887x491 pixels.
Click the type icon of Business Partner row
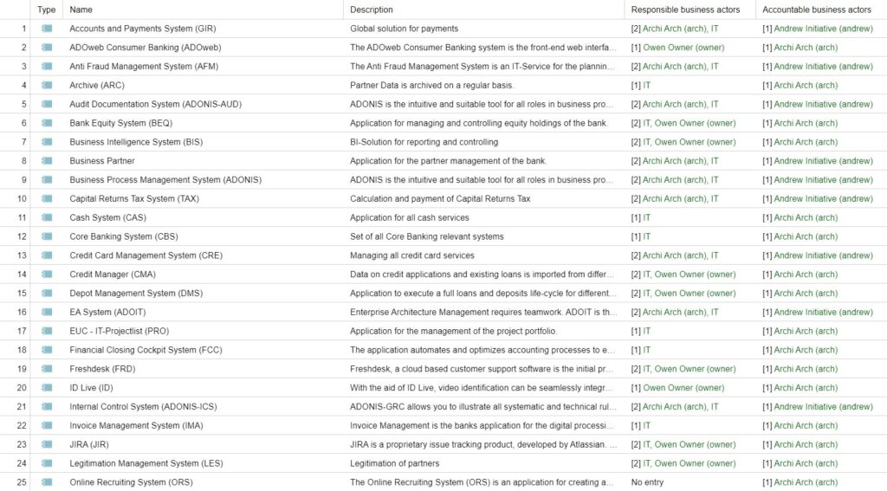(47, 161)
